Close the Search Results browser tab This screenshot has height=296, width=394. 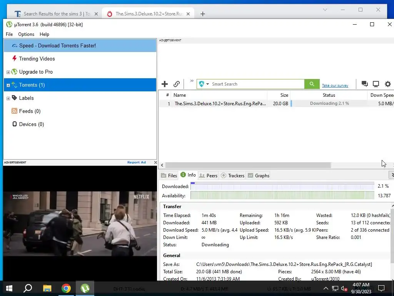point(96,14)
